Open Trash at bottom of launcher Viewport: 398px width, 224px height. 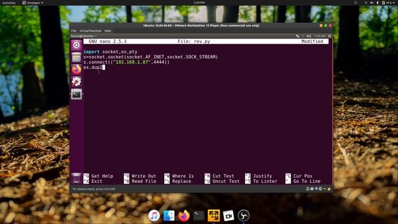coord(76,178)
